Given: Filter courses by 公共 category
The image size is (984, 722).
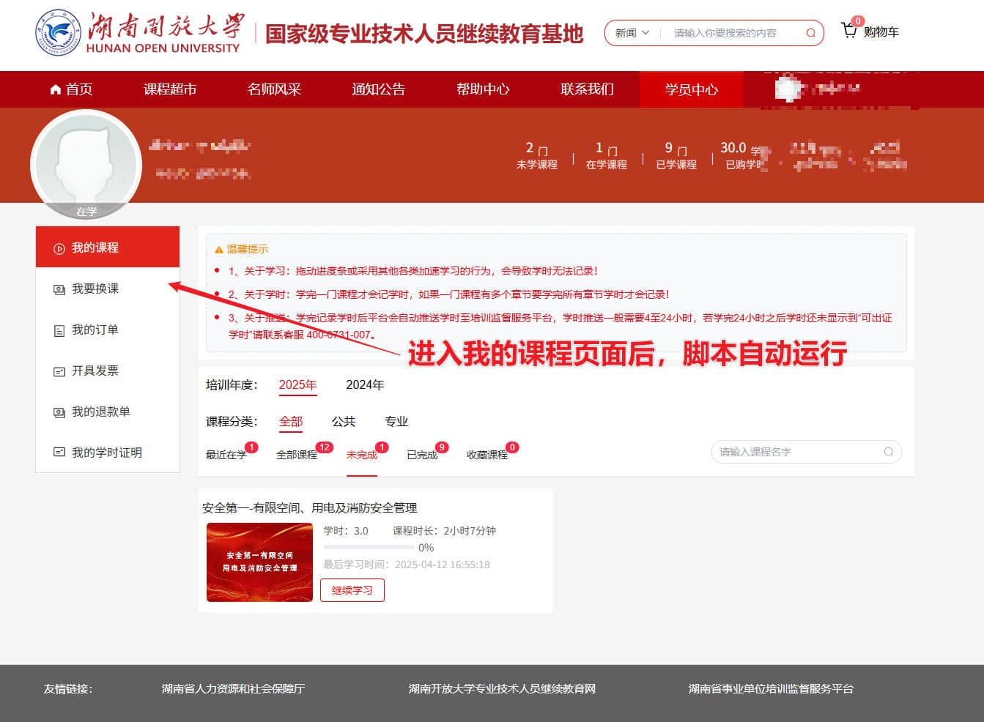Looking at the screenshot, I should 343,421.
